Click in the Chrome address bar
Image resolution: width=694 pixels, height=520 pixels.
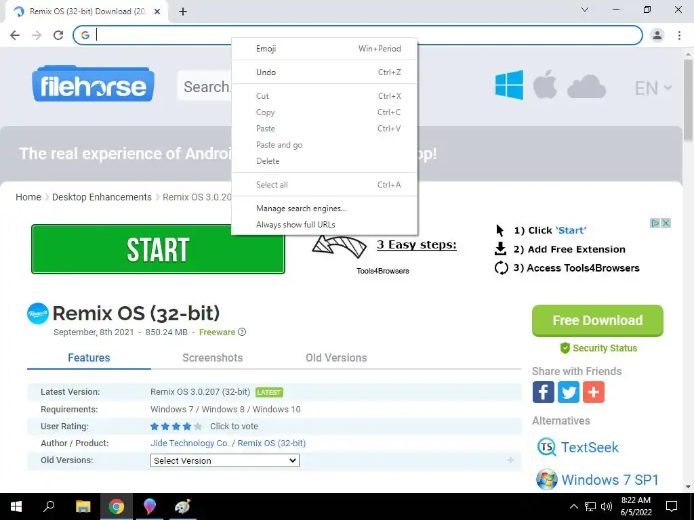[358, 35]
